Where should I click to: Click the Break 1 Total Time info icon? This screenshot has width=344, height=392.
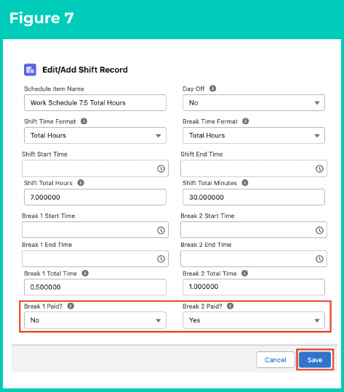pyautogui.click(x=85, y=273)
